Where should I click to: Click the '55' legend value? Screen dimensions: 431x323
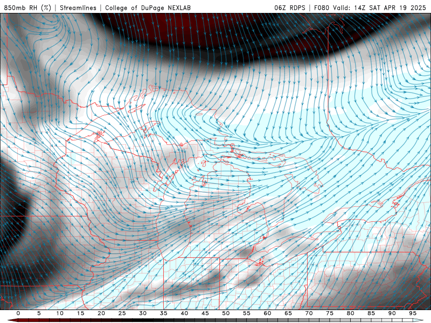pos(247,313)
